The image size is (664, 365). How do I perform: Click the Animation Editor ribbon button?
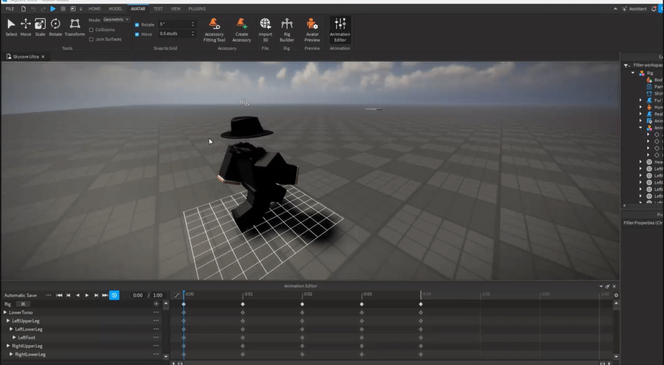(340, 30)
